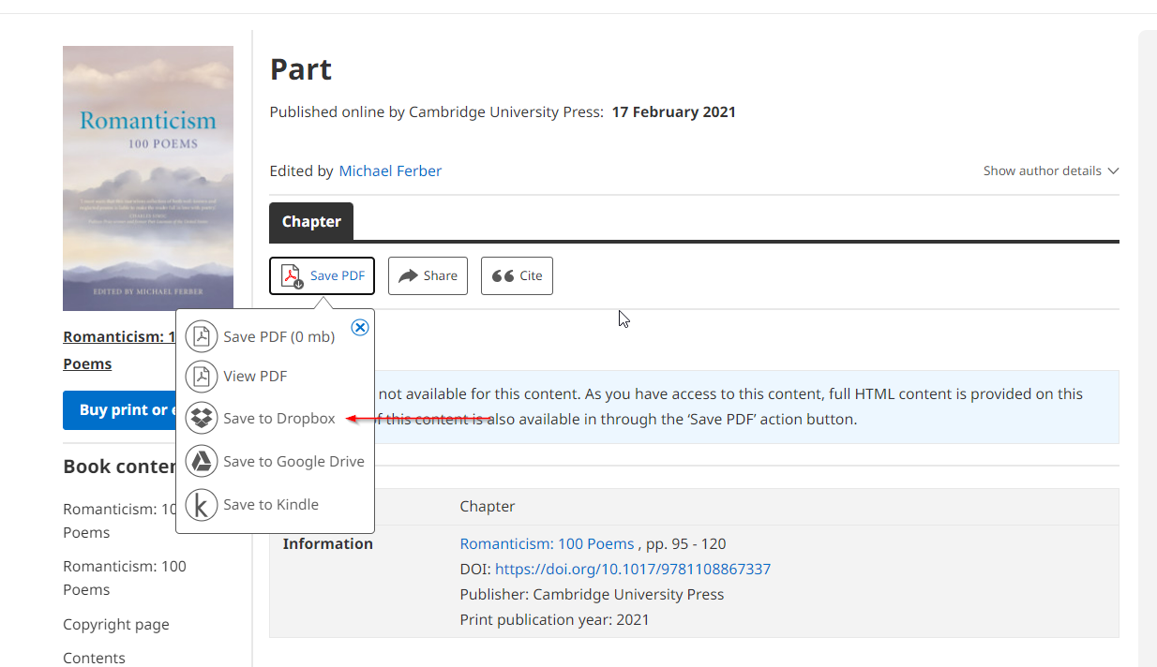
Task: Open Romanticism: 100 Poems link in Information
Action: point(547,544)
